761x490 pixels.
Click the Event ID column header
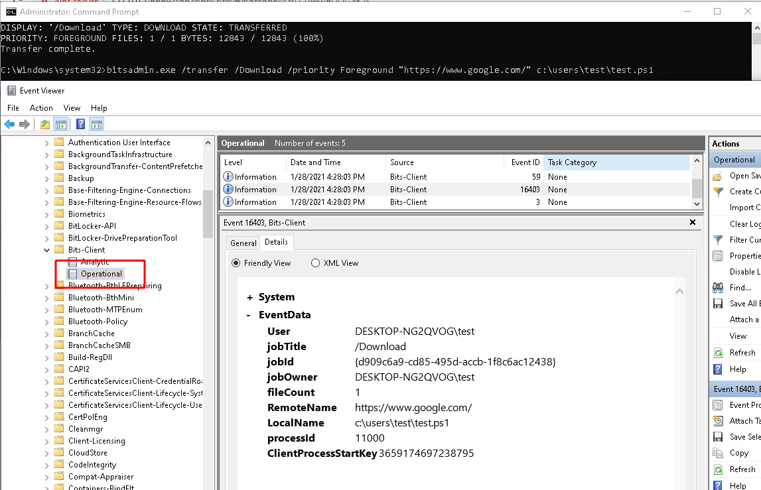point(525,162)
